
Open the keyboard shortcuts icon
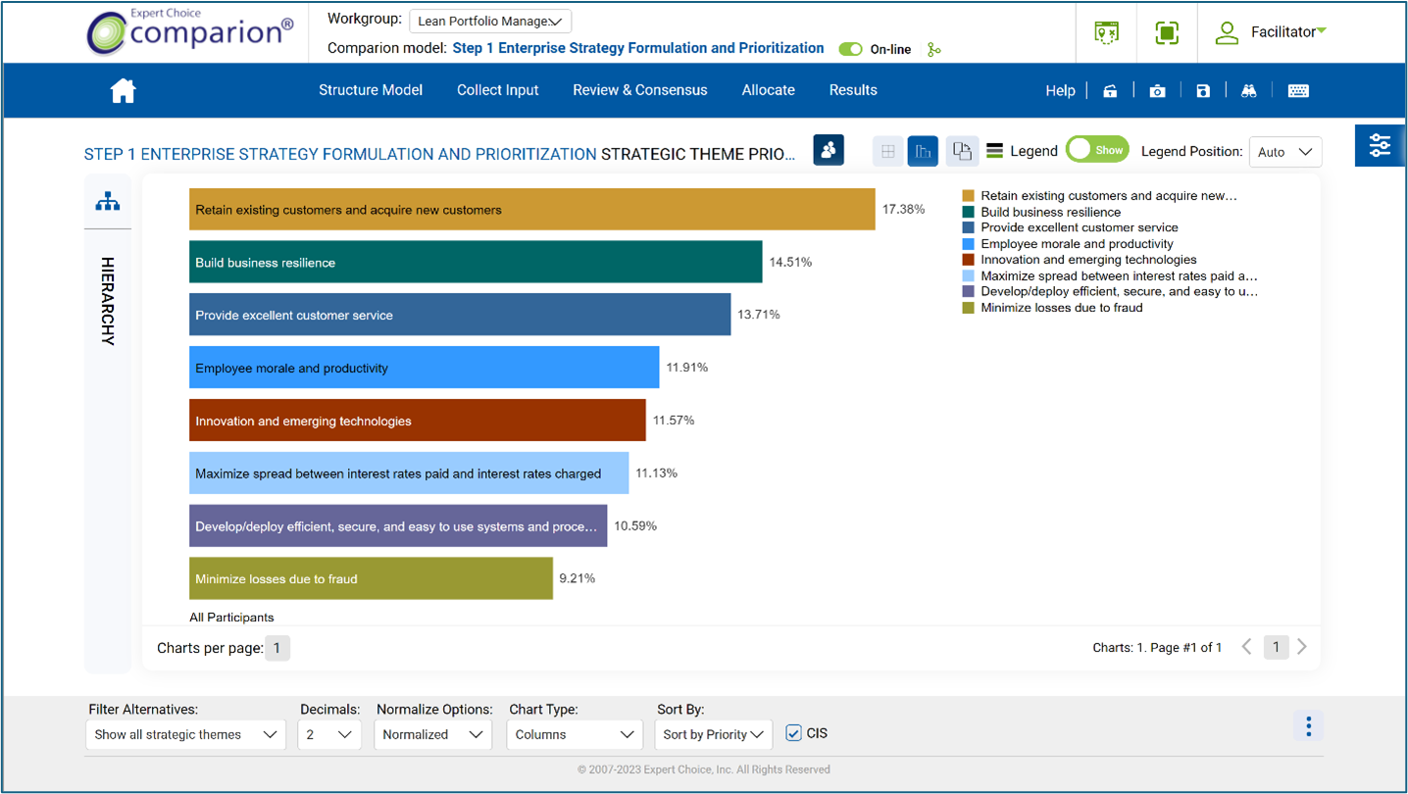pos(1298,90)
